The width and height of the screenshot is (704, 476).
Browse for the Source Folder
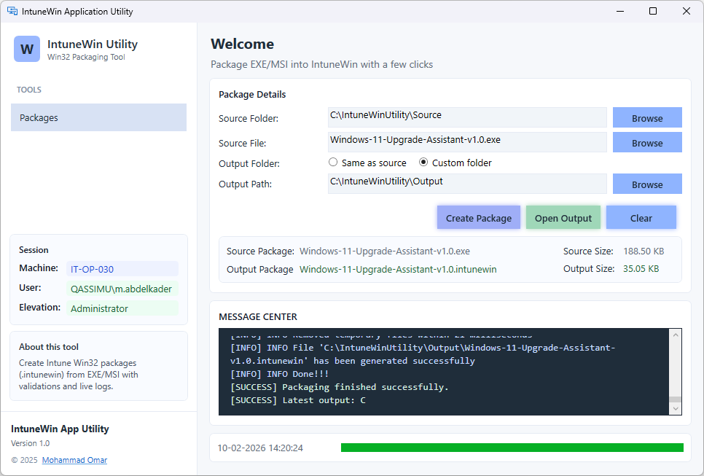(x=647, y=117)
